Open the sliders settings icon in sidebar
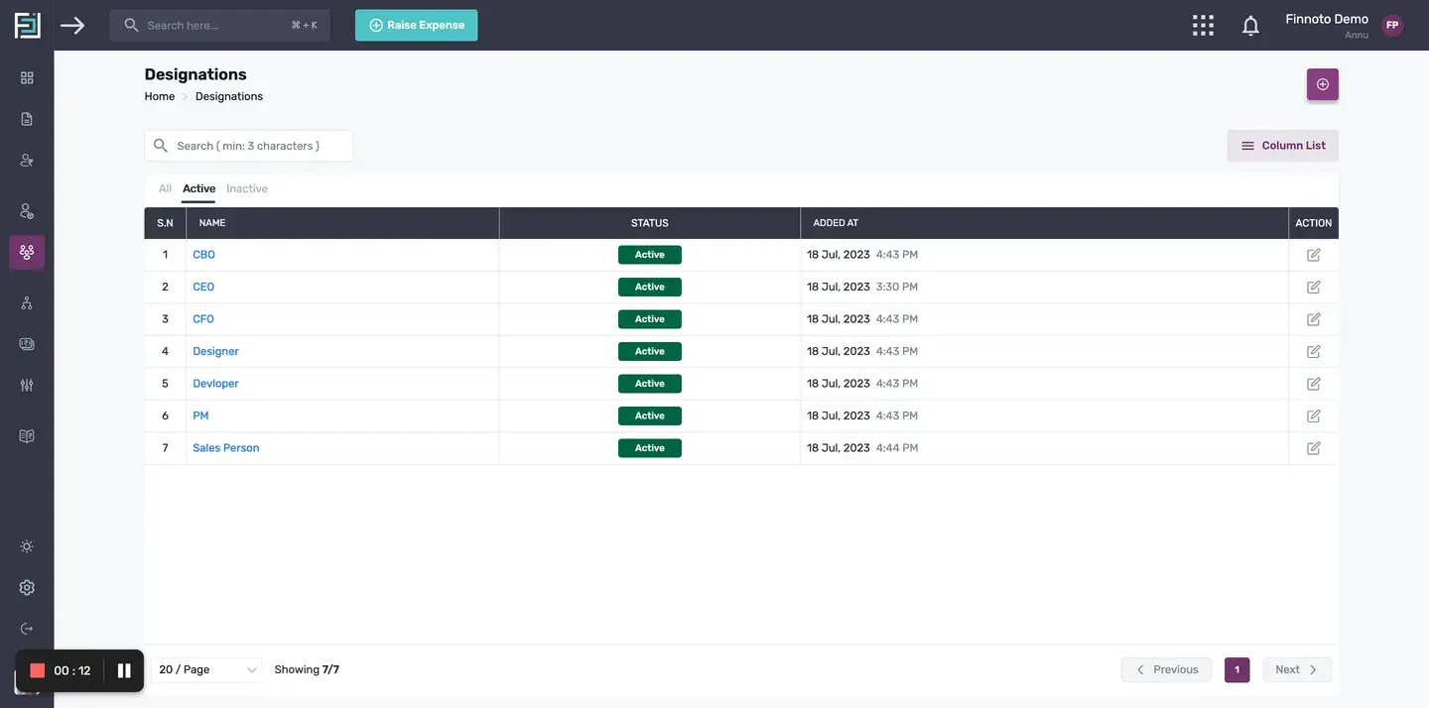This screenshot has width=1429, height=708. [x=27, y=385]
